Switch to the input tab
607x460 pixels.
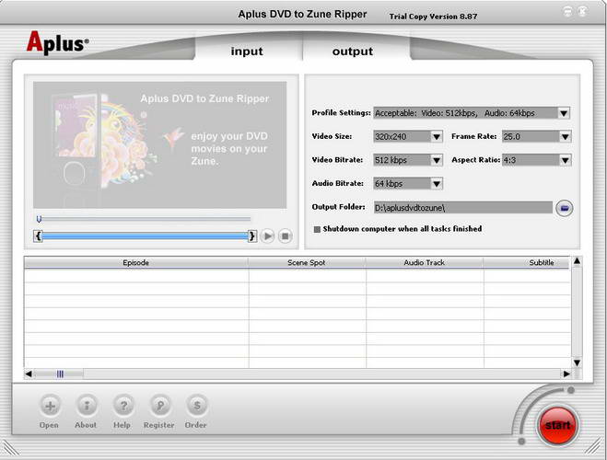(246, 52)
